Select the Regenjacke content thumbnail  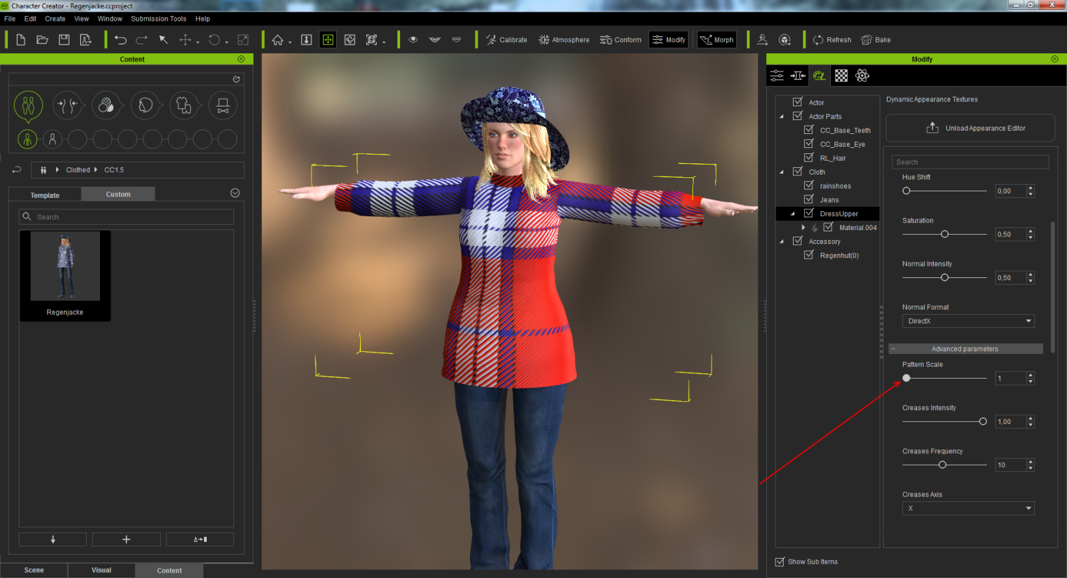(65, 275)
